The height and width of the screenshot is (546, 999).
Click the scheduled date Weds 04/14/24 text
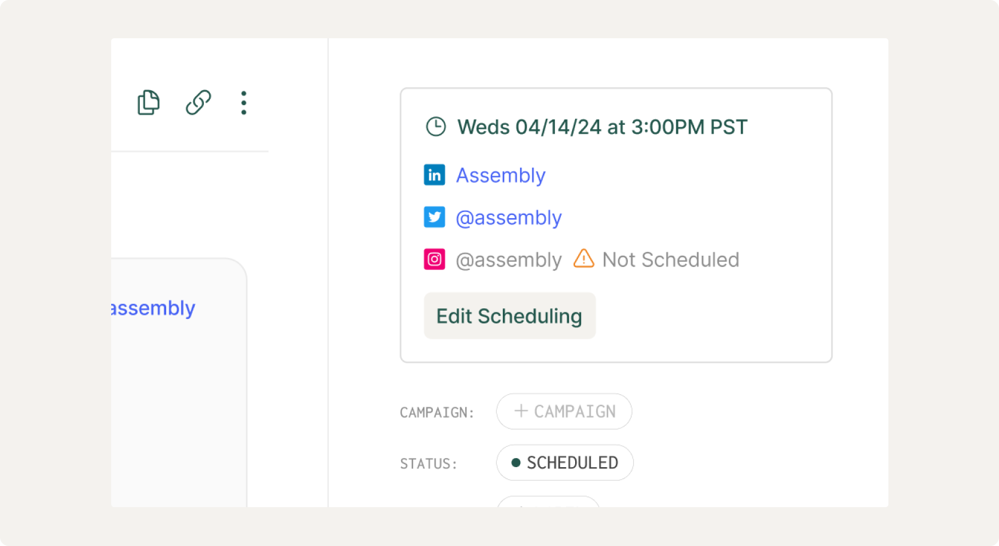pyautogui.click(x=602, y=127)
